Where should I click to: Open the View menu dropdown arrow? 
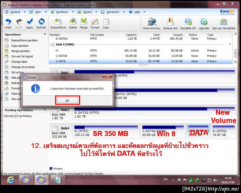46,12
